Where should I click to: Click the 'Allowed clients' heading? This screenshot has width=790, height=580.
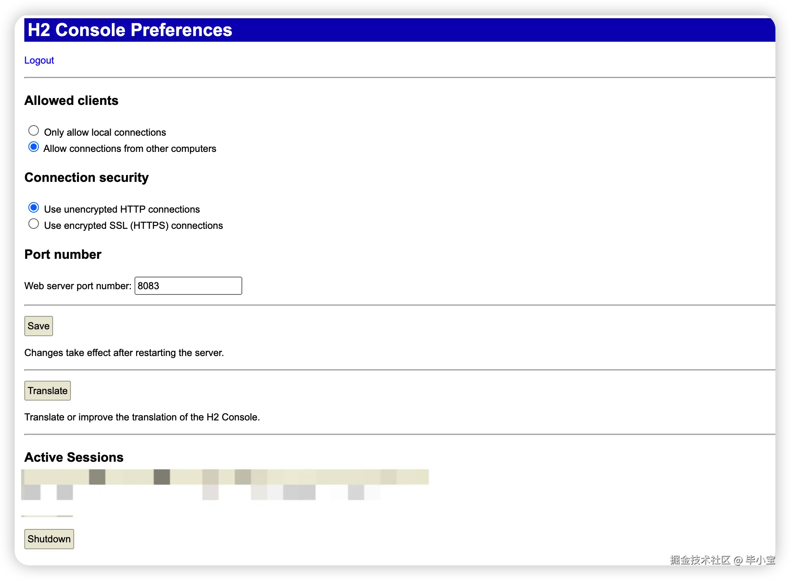[71, 100]
